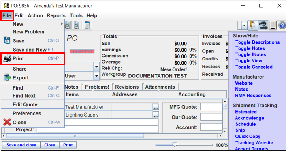This screenshot has height=152, width=286.
Task: Click the binoculars find toolbar icon
Action: click(263, 25)
